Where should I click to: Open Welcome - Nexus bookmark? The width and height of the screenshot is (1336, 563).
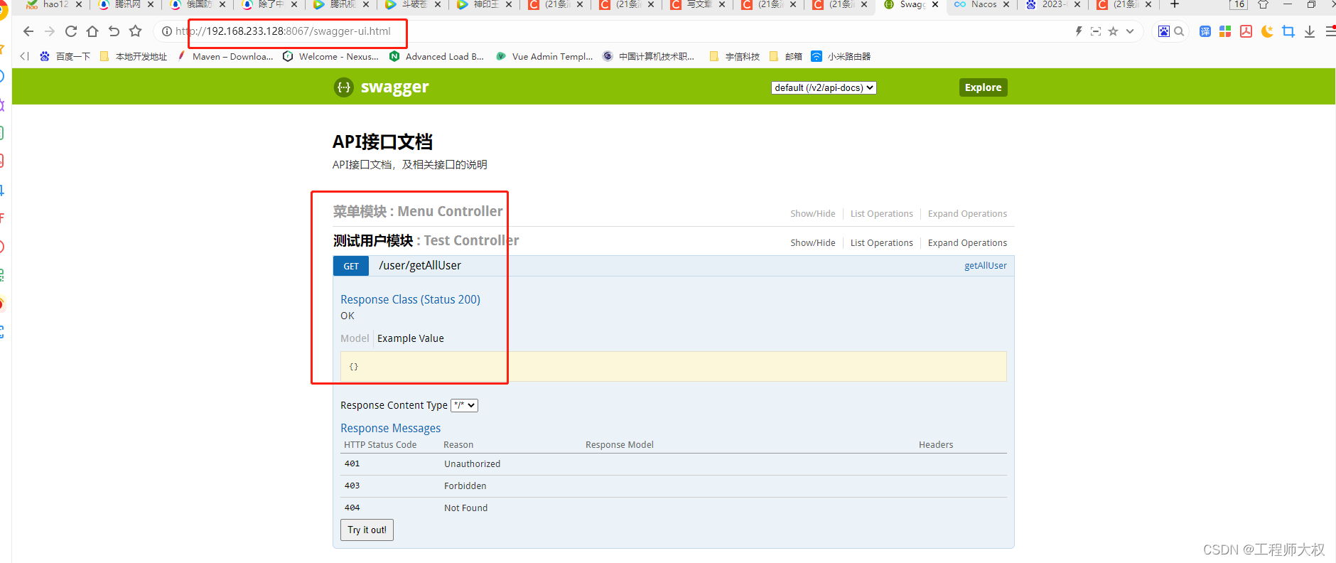pos(331,56)
